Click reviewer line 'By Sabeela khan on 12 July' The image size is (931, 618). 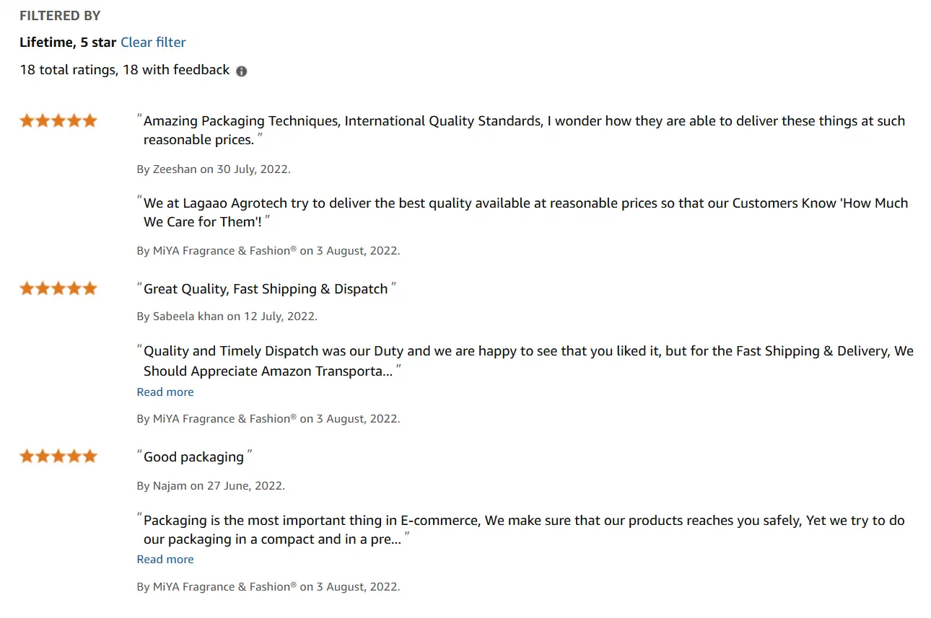point(227,316)
